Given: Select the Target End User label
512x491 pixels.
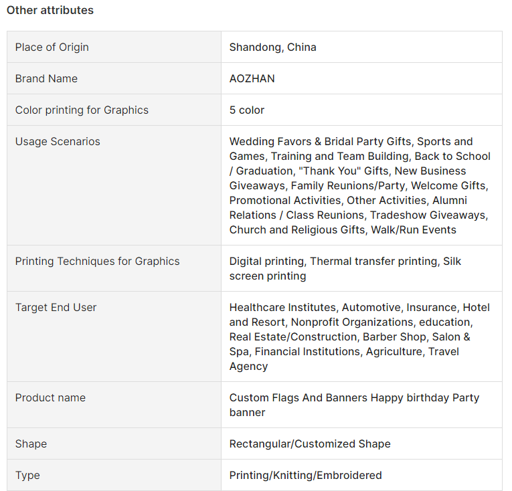Looking at the screenshot, I should [56, 307].
